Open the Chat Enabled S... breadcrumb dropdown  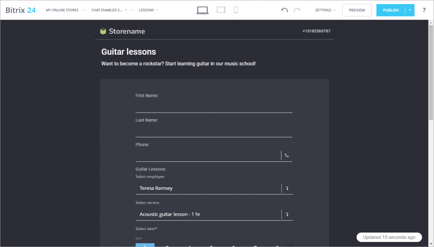[109, 10]
